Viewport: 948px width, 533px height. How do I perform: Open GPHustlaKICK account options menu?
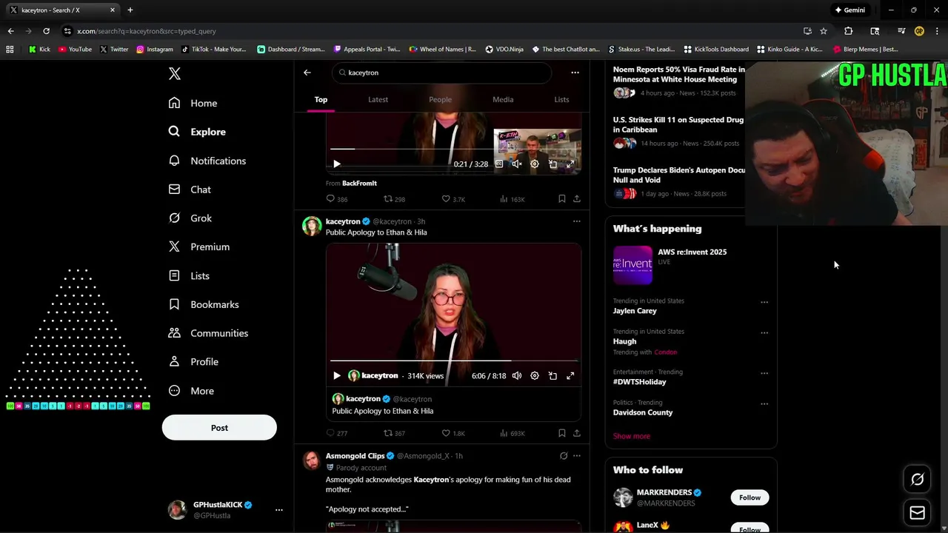[x=279, y=510]
